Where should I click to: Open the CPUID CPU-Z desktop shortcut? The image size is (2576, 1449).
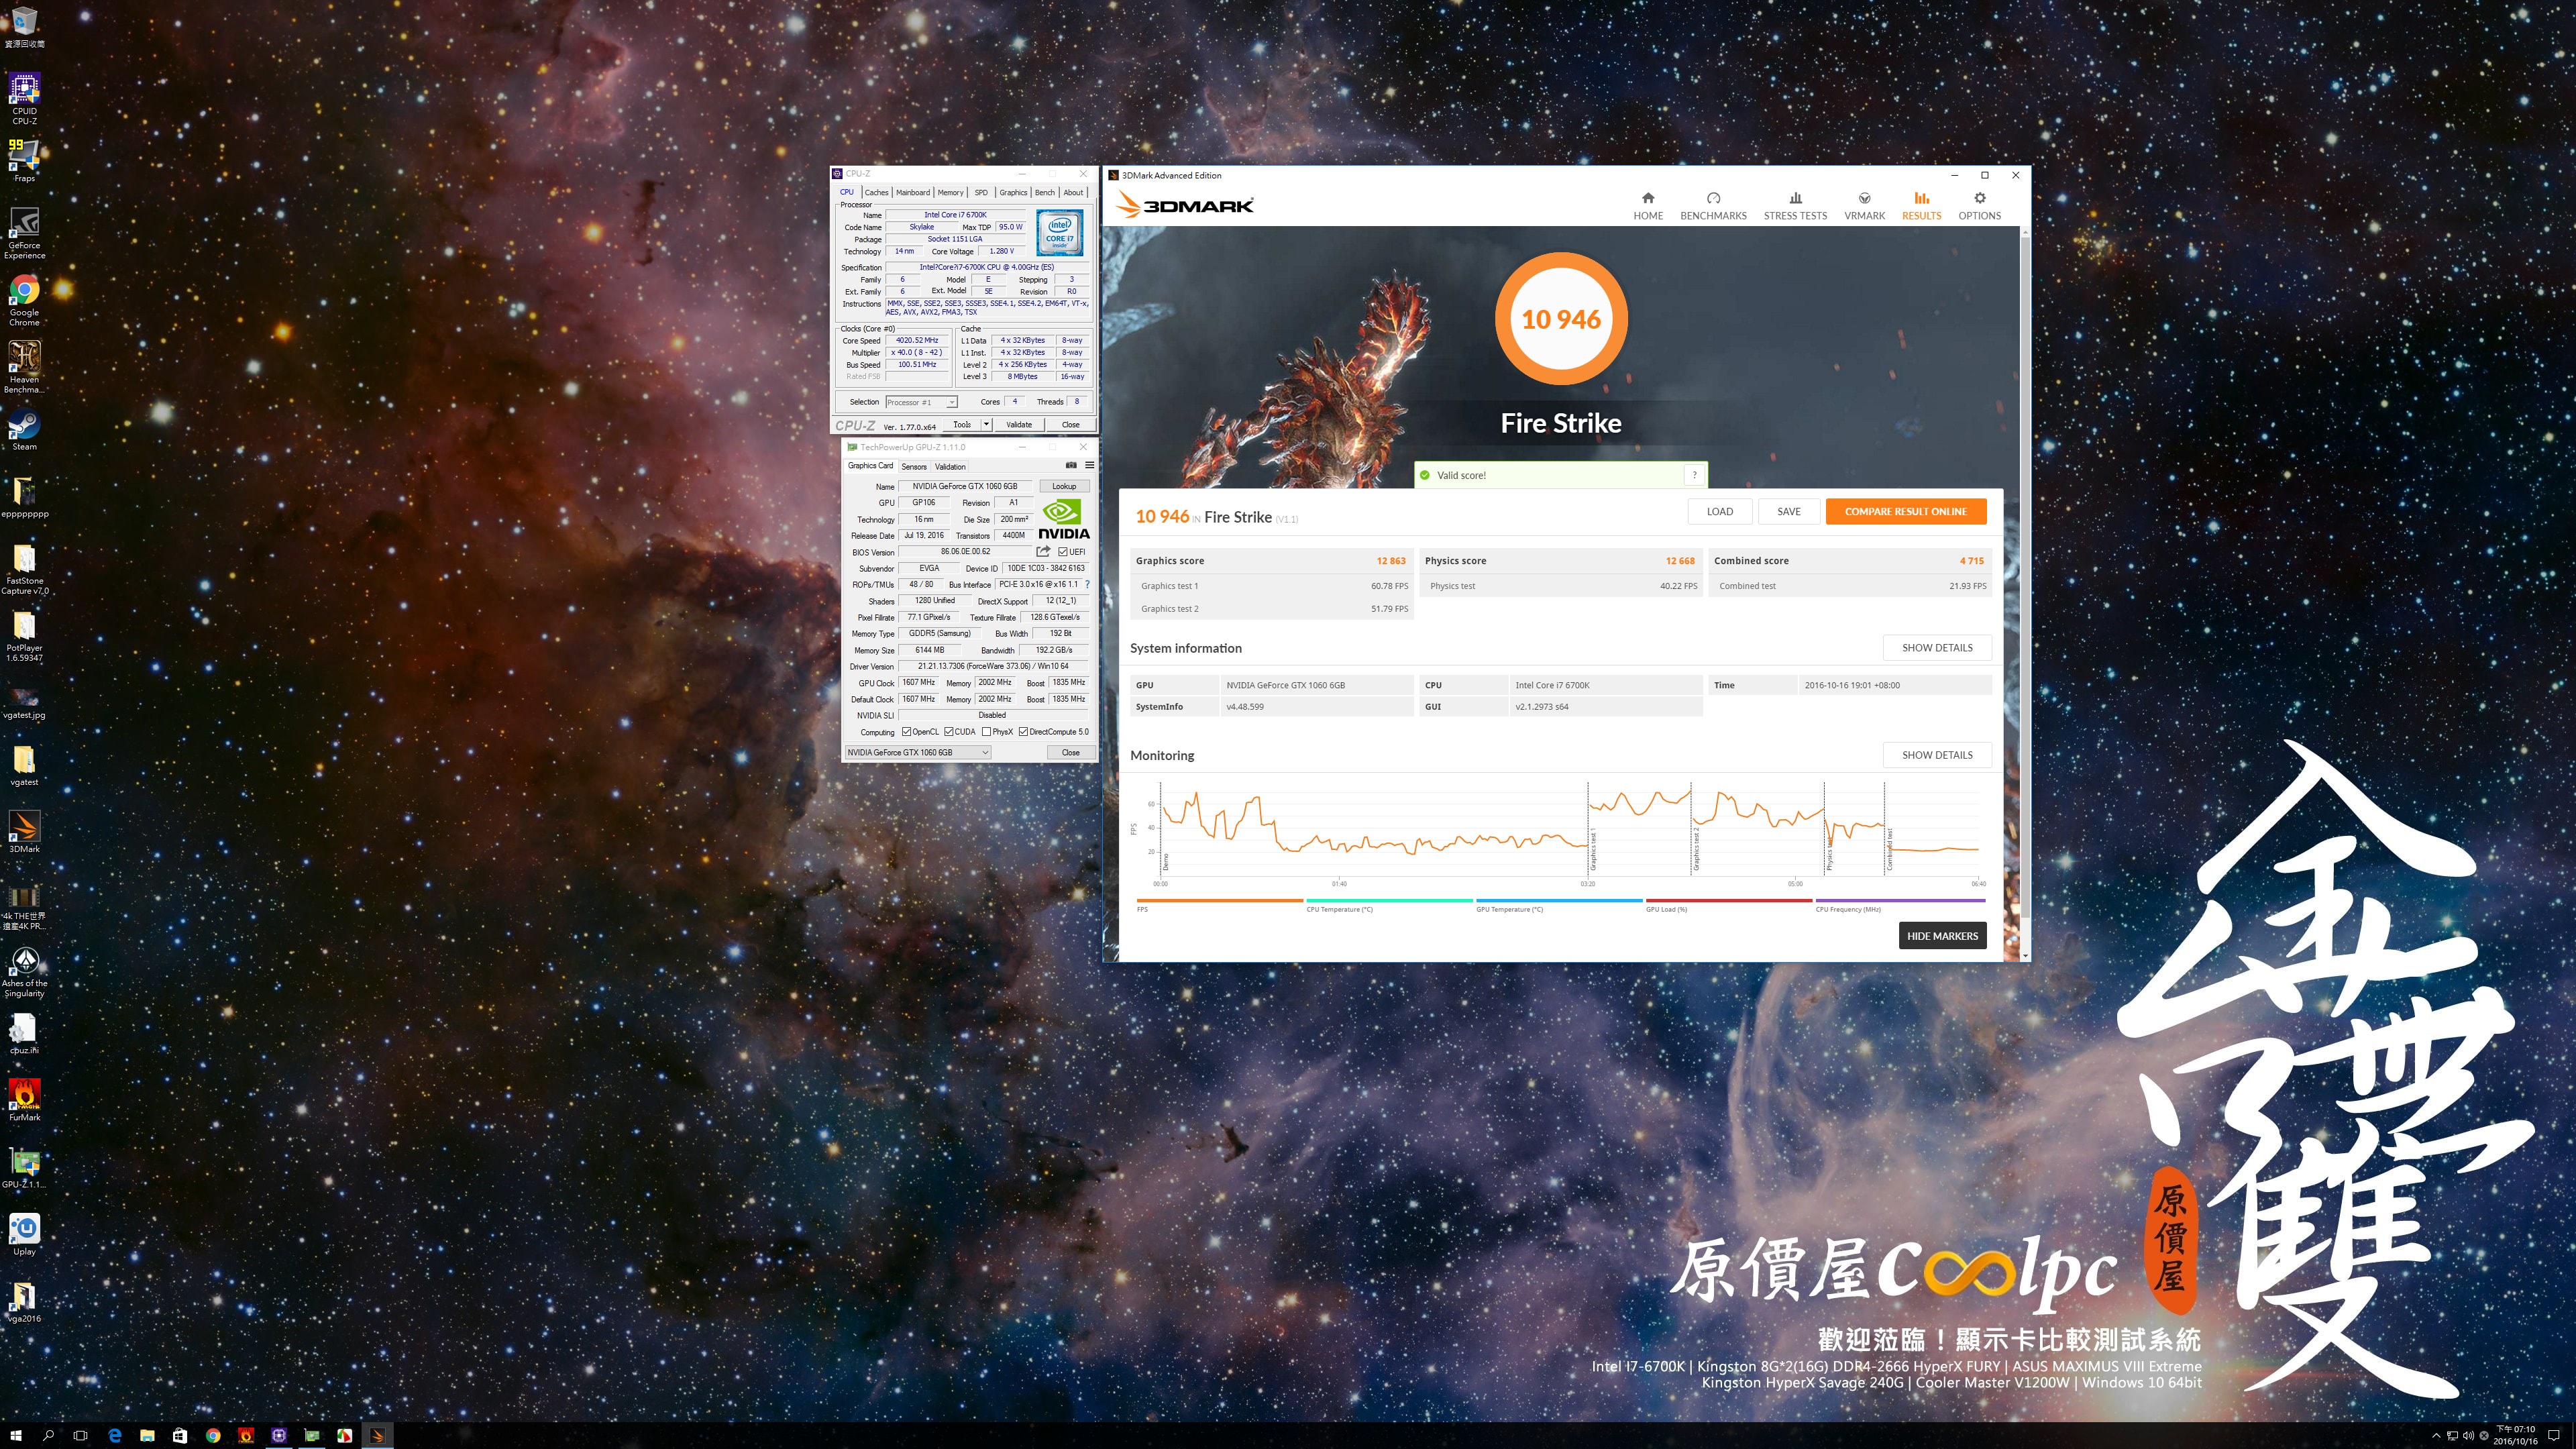click(x=24, y=98)
